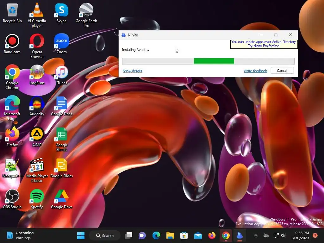Open the Upcoming earnings widget

tap(20, 235)
